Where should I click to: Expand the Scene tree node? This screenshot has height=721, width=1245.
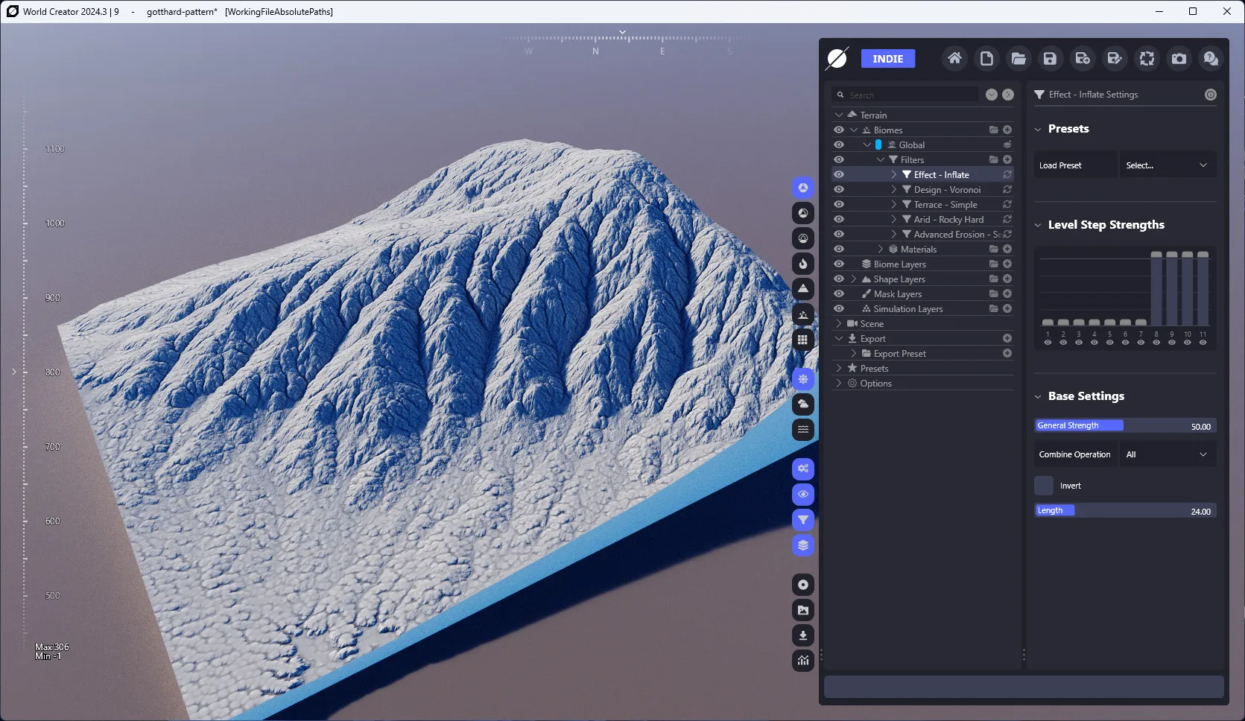click(x=839, y=323)
